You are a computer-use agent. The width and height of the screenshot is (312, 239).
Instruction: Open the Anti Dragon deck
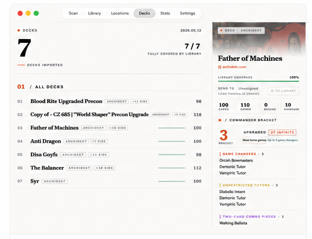[x=110, y=141]
